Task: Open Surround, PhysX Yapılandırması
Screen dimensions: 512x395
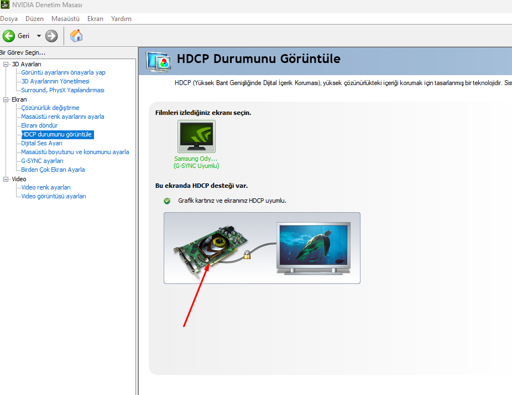Action: pos(62,90)
